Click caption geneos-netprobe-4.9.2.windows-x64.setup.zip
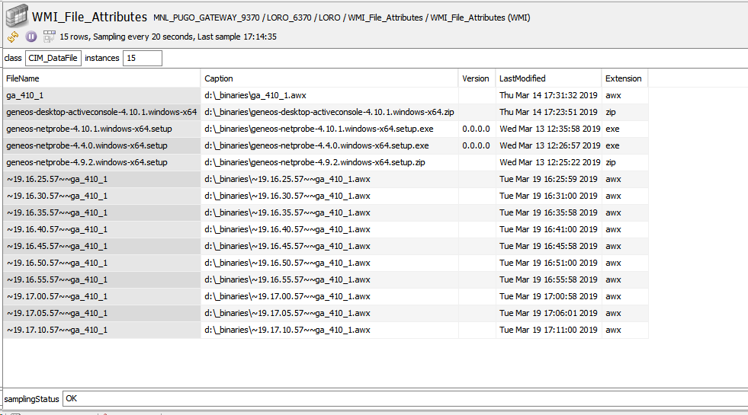This screenshot has width=748, height=415. [329, 162]
